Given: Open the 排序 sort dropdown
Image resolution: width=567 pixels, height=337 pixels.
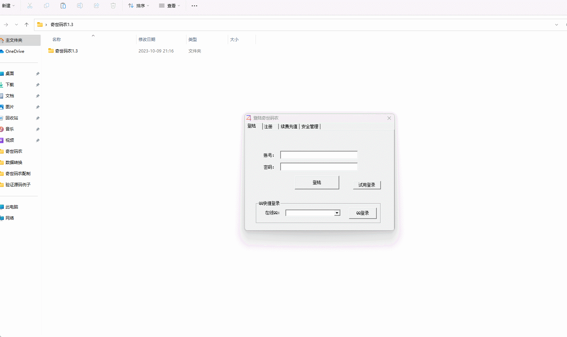Looking at the screenshot, I should [x=139, y=6].
